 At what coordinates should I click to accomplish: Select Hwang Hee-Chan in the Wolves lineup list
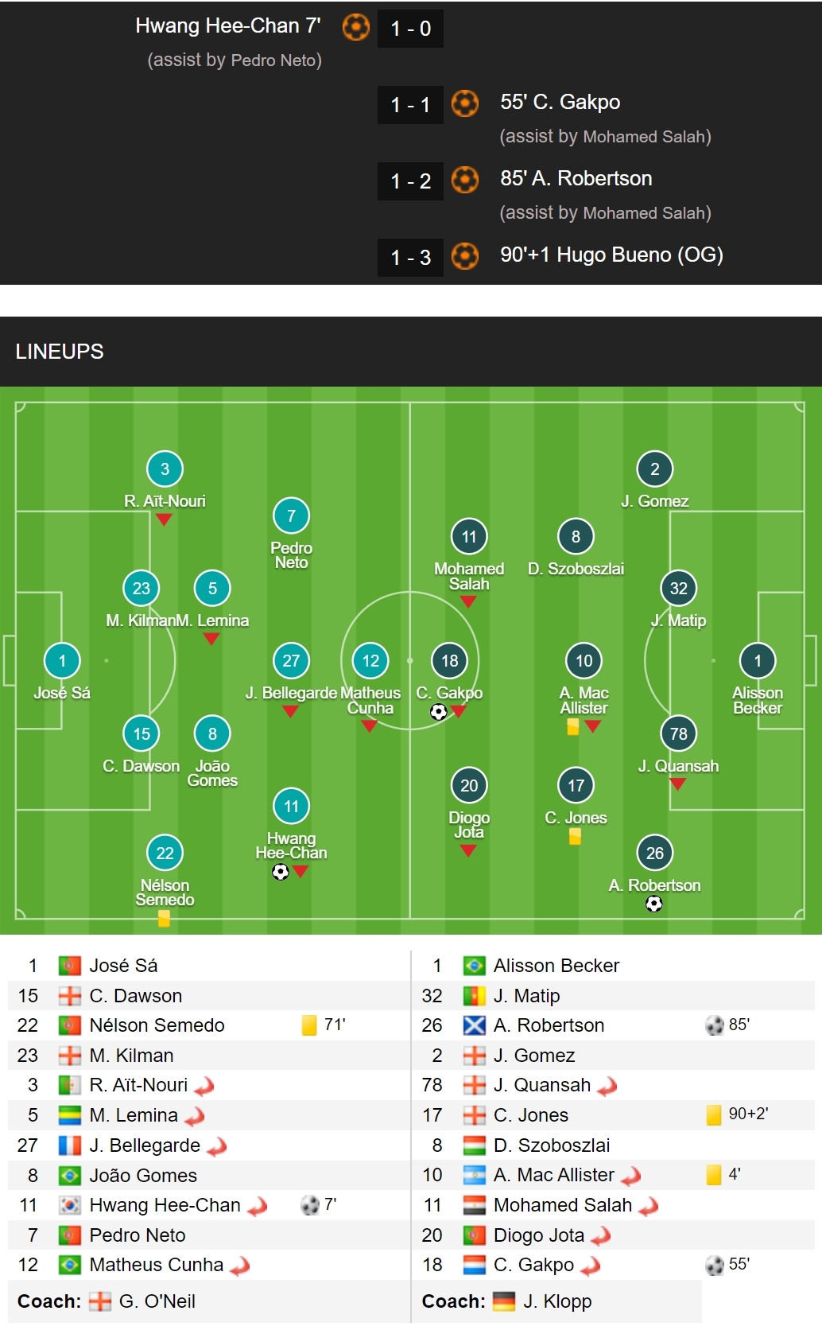(x=165, y=1205)
